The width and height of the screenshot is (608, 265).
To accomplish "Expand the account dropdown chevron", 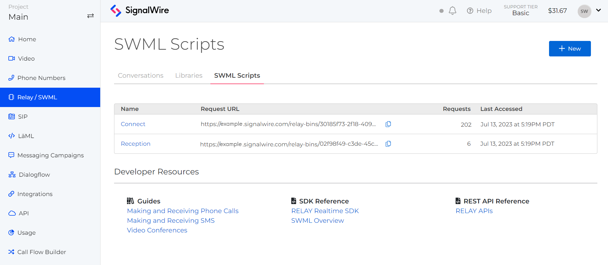I will (x=598, y=10).
